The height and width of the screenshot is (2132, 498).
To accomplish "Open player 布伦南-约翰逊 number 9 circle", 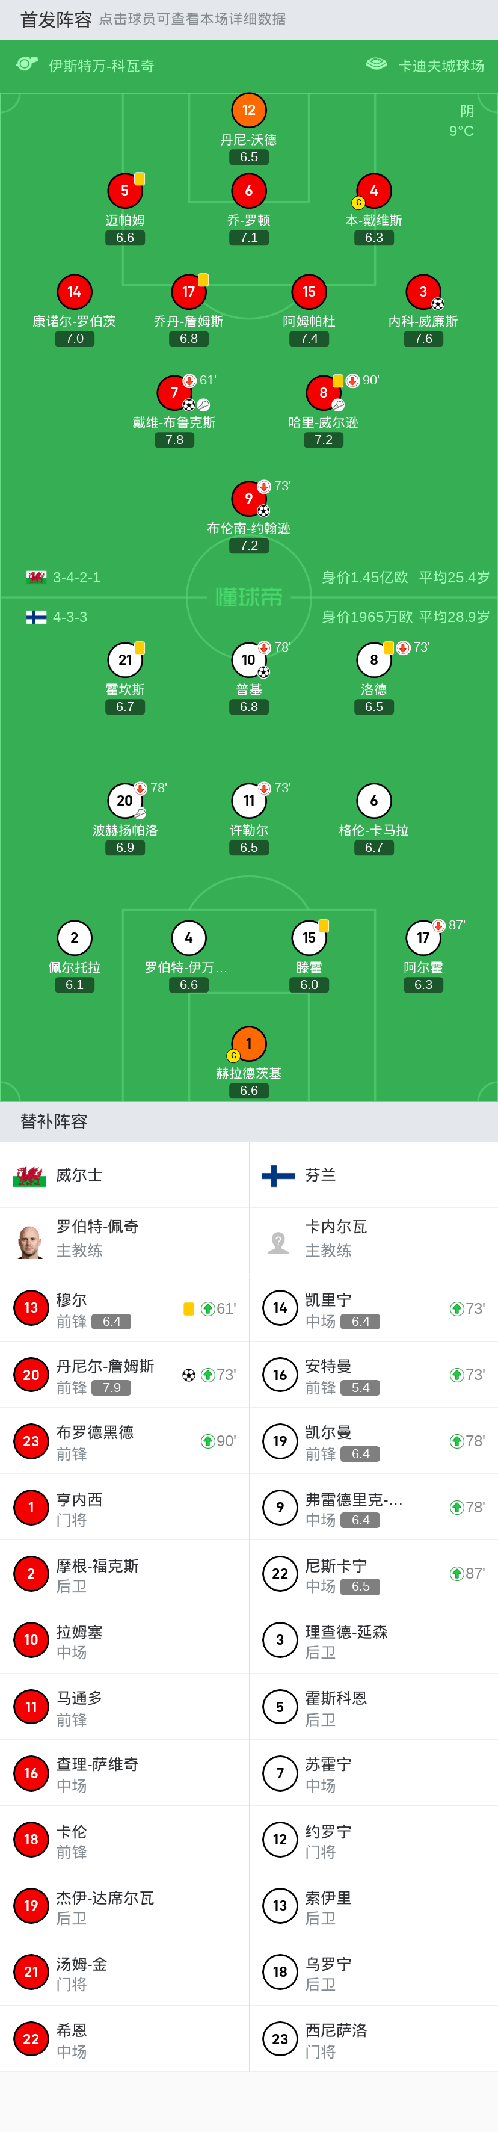I will click(249, 498).
